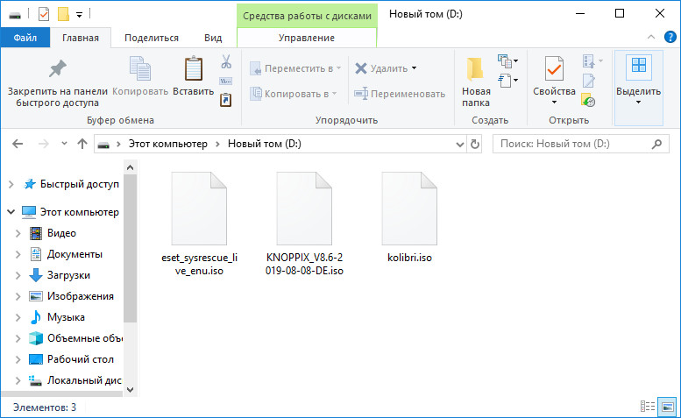Click Новый том (D:) breadcrumb segment
This screenshot has height=418, width=681.
[265, 144]
